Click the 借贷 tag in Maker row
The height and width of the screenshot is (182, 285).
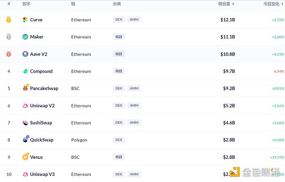[x=119, y=37]
